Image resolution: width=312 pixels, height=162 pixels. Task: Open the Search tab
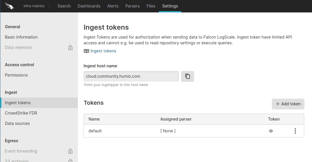(64, 6)
